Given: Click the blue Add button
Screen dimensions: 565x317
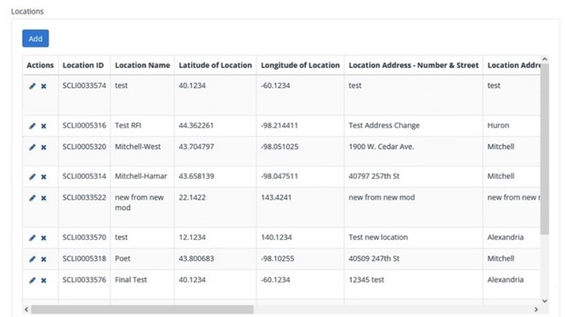Looking at the screenshot, I should [x=35, y=39].
